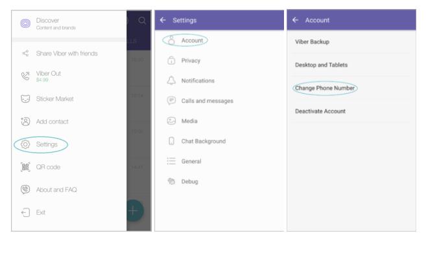This screenshot has height=253, width=426.
Task: Open Sticker Market entry
Action: (55, 99)
